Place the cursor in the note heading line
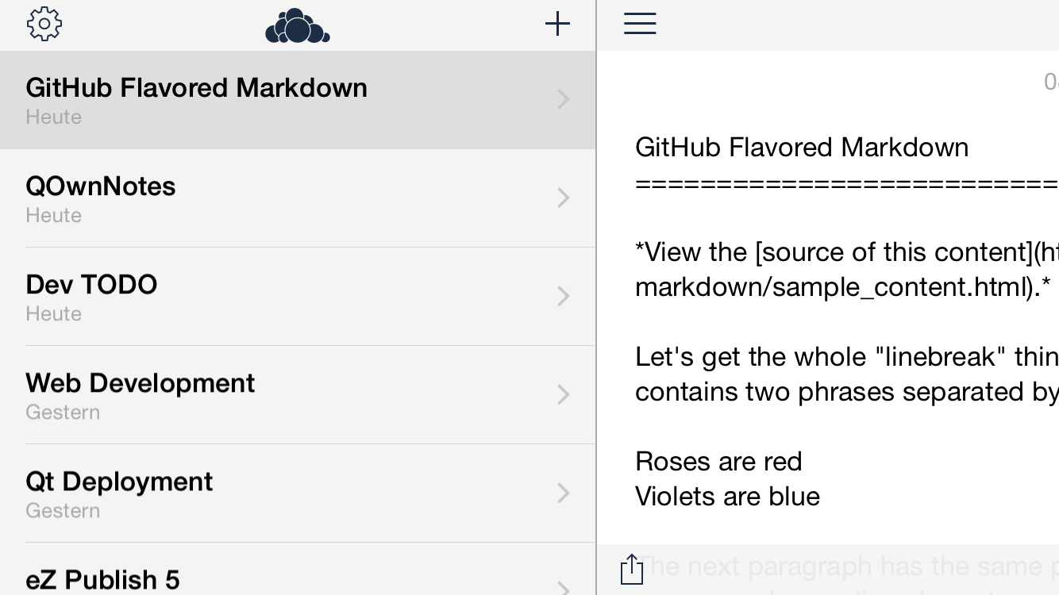This screenshot has width=1059, height=595. point(802,148)
